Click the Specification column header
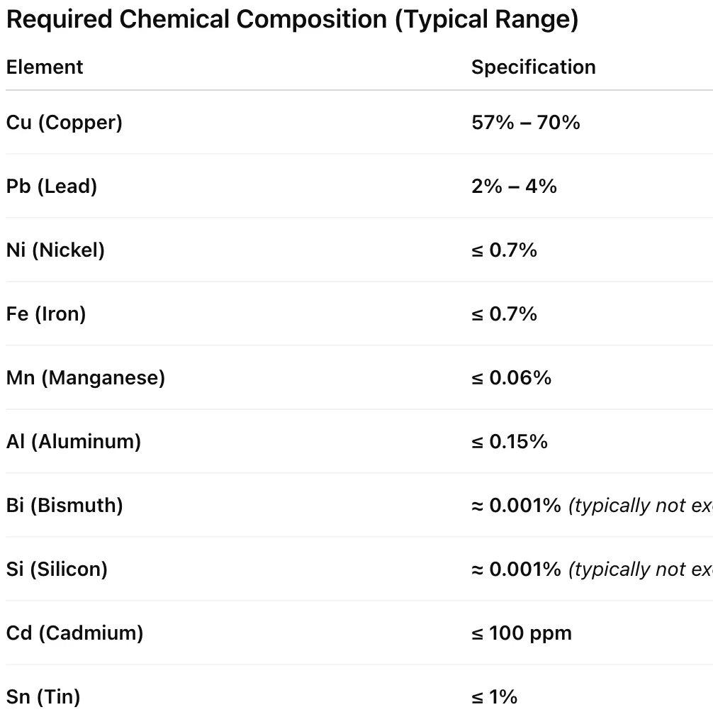The height and width of the screenshot is (717, 713). (x=533, y=67)
